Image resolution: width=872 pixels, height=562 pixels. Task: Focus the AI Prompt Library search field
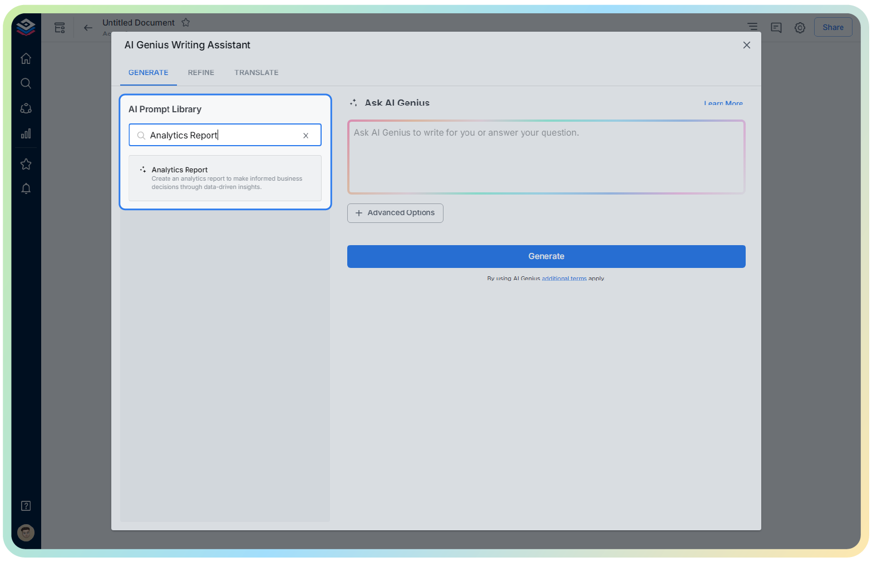pos(225,135)
